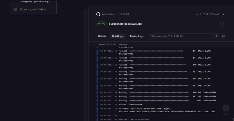The width and height of the screenshot is (234, 121).
Task: Click the 15 hours ago via GitHub text
Action: [33, 9]
